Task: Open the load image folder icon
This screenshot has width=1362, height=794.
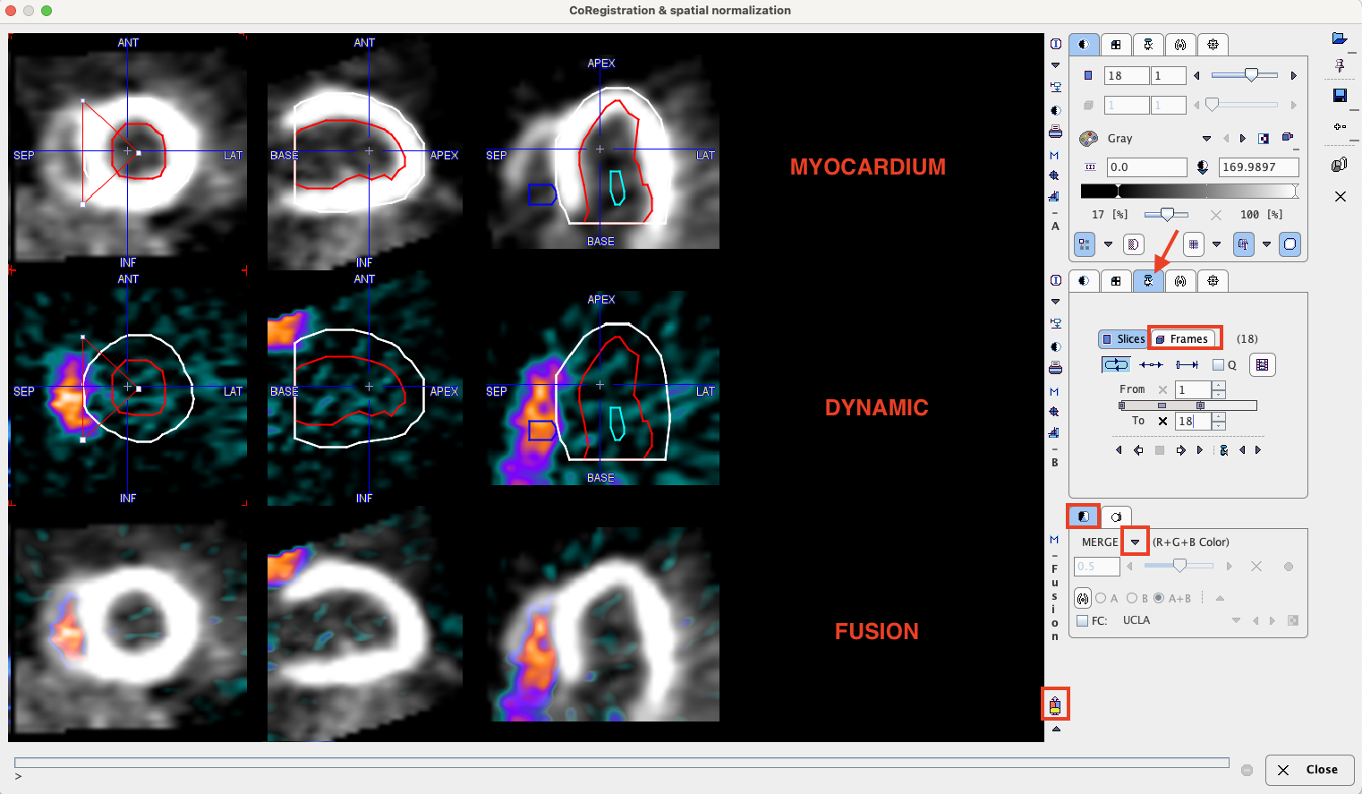Action: tap(1340, 38)
